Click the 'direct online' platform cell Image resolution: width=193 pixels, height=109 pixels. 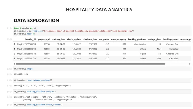tap(140, 44)
